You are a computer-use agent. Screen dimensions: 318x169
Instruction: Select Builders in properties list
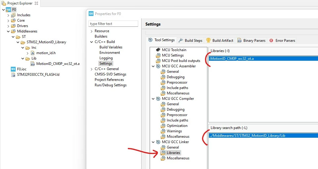pos(101,36)
